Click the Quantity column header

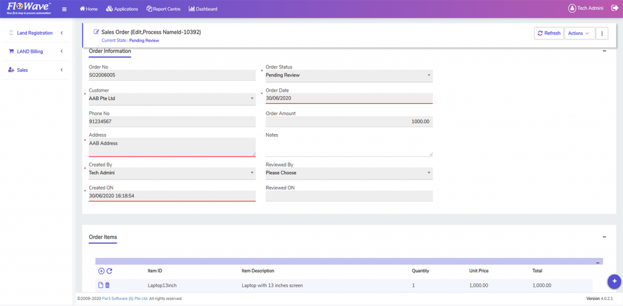(420, 271)
